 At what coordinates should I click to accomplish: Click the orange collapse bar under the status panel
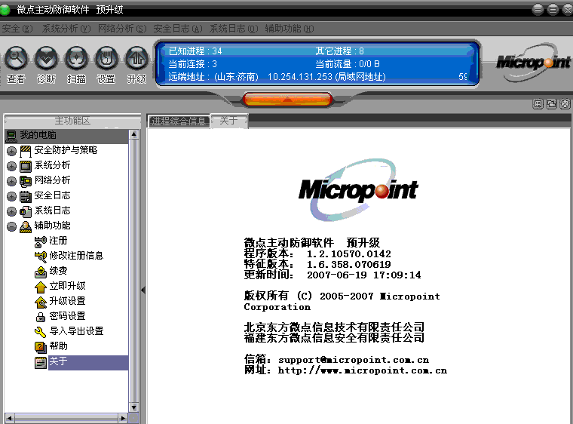coord(287,99)
